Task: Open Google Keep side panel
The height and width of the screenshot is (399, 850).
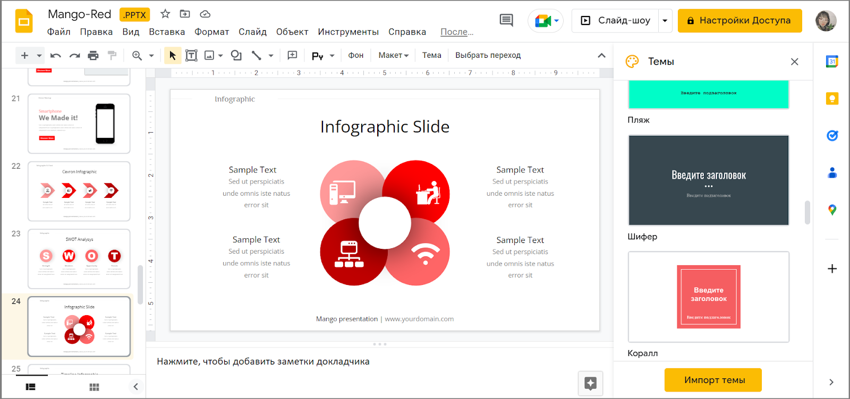Action: [832, 99]
